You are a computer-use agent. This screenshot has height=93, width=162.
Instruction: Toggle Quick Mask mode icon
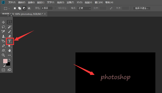[x=3, y=70]
